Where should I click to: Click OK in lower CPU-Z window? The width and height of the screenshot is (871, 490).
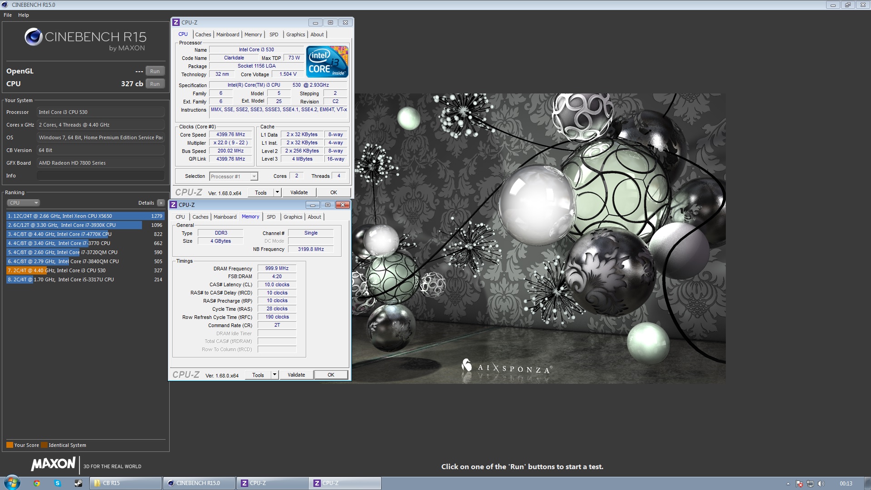coord(331,375)
